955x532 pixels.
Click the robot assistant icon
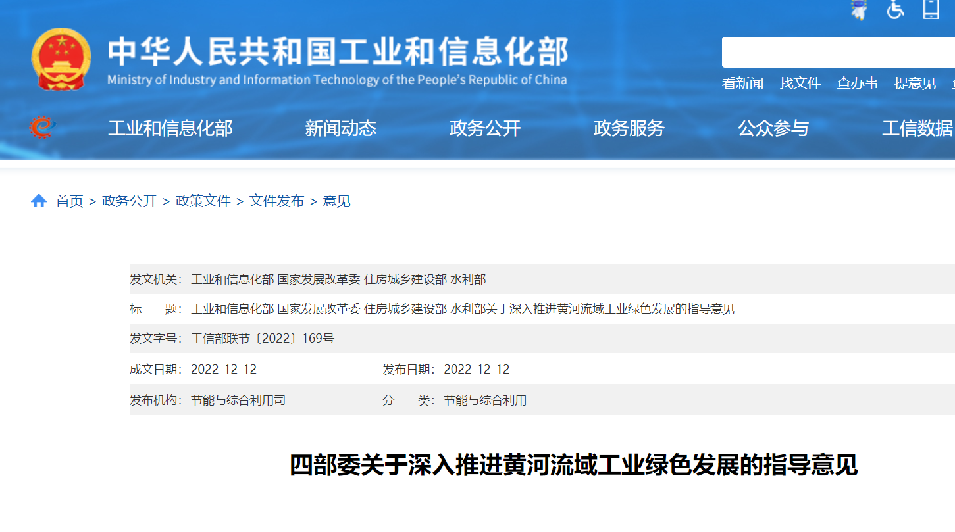click(x=859, y=9)
